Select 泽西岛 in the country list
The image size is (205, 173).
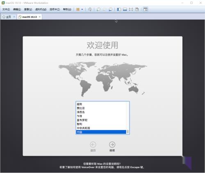coord(101,112)
